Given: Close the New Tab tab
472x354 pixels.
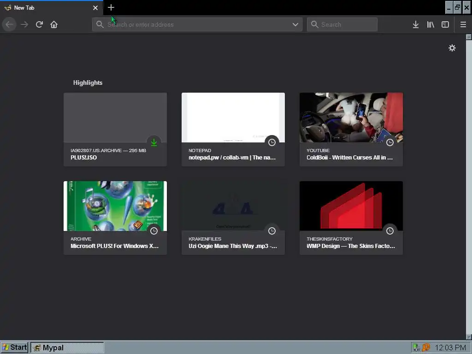Looking at the screenshot, I should (x=95, y=8).
